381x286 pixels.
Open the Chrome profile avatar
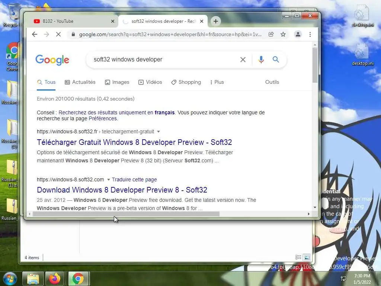[x=298, y=34]
